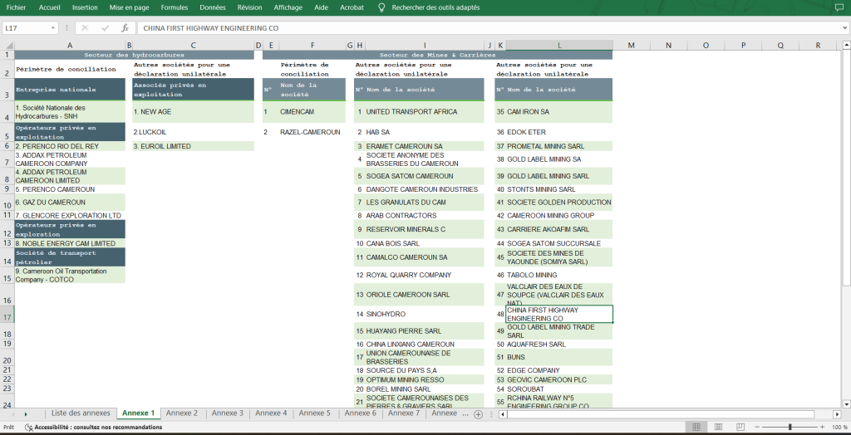Open the Données tab
The width and height of the screenshot is (851, 435).
click(213, 7)
